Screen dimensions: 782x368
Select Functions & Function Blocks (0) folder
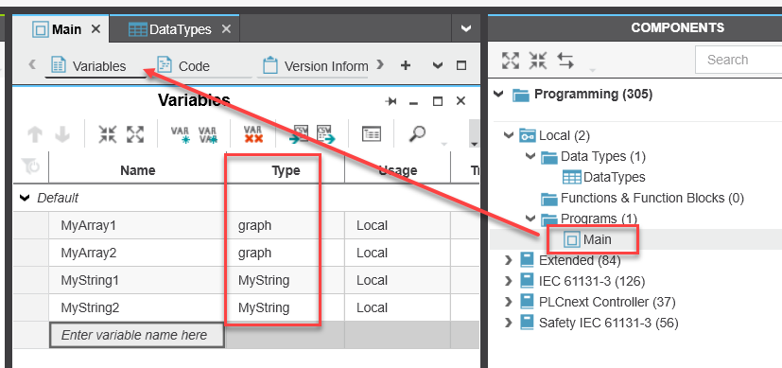642,198
